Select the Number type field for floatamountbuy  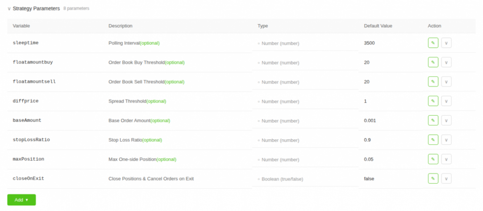(x=280, y=62)
